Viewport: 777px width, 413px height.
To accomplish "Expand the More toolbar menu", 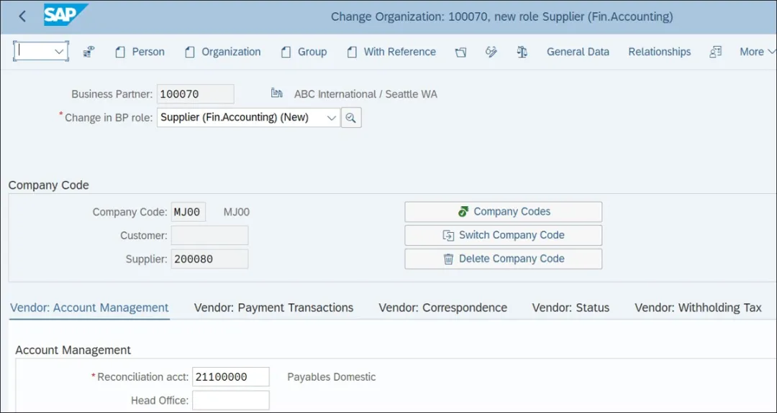I will pyautogui.click(x=758, y=52).
